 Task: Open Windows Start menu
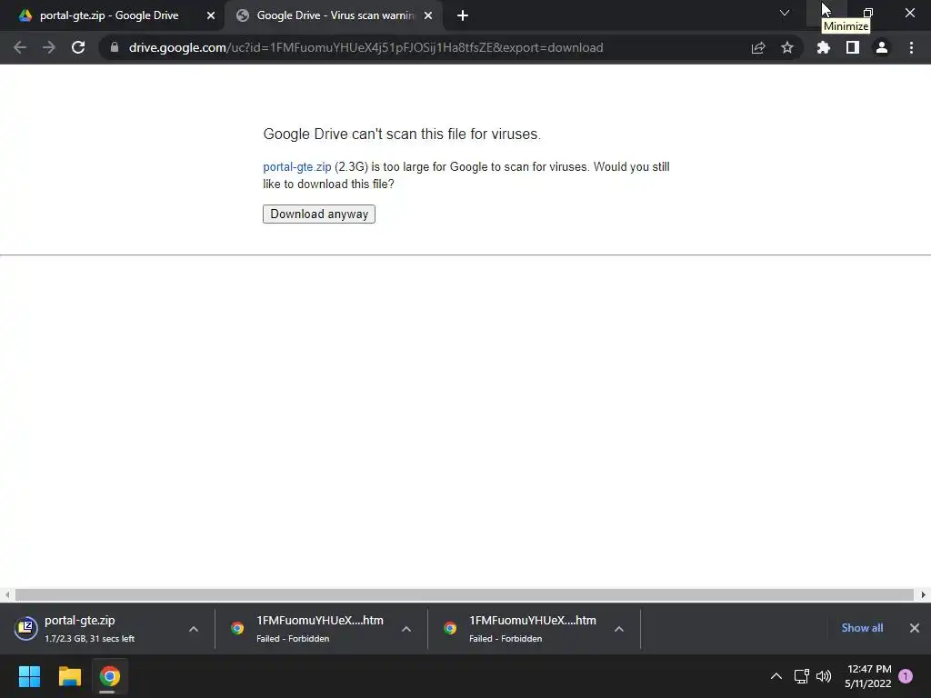pos(29,676)
